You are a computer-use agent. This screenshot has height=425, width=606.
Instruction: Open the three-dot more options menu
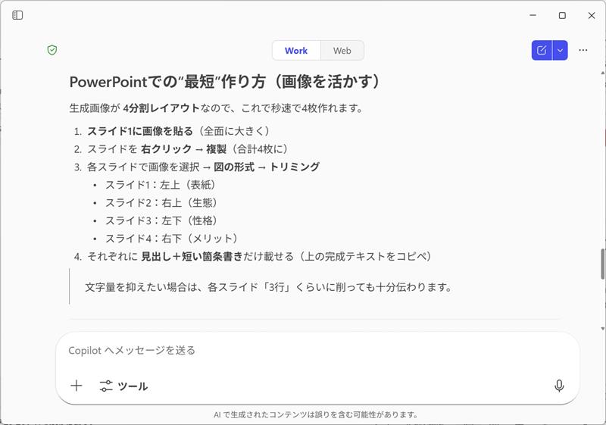pyautogui.click(x=583, y=50)
